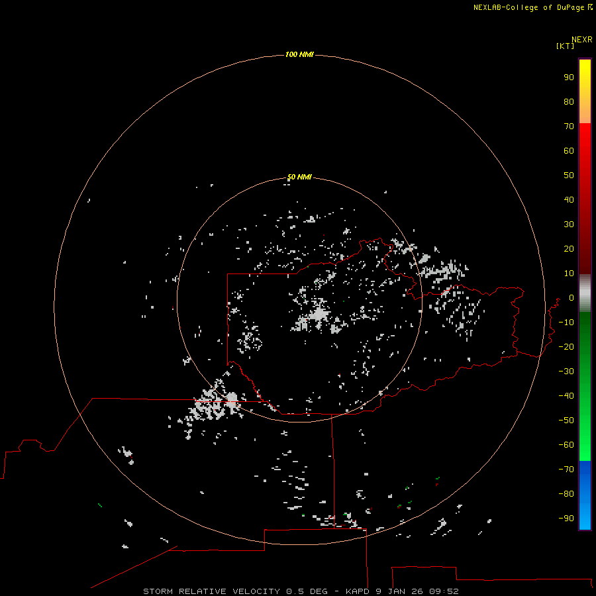Click the 90 value on the velocity scale
This screenshot has height=596, width=596.
pos(569,77)
